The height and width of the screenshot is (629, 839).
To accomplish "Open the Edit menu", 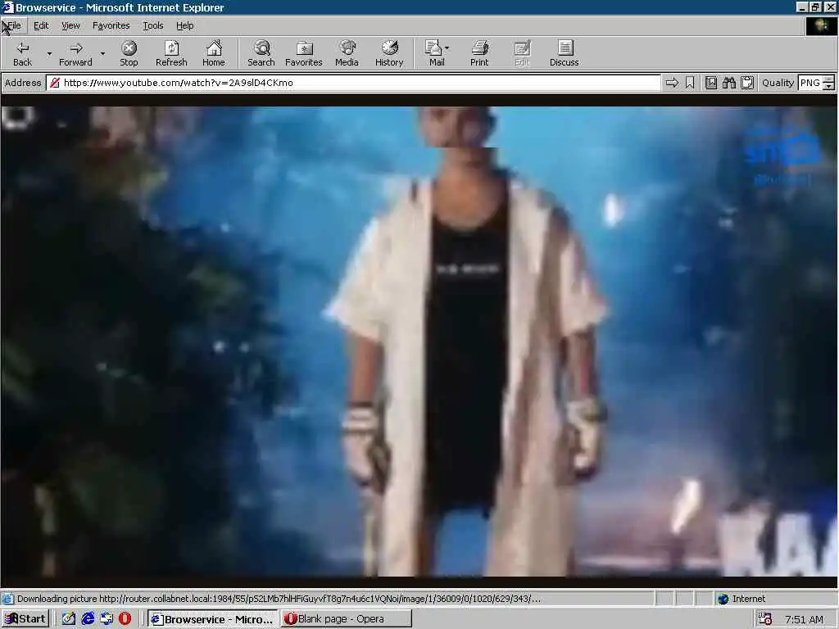I will [41, 25].
